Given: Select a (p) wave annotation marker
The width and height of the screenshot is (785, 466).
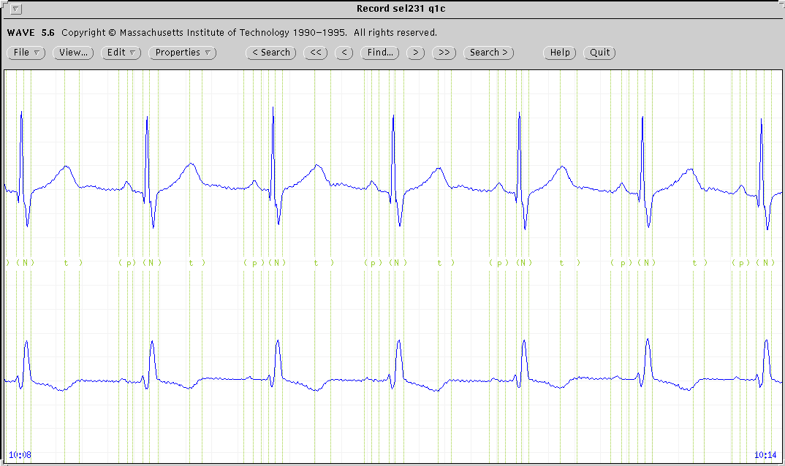Looking at the screenshot, I should click(x=128, y=262).
